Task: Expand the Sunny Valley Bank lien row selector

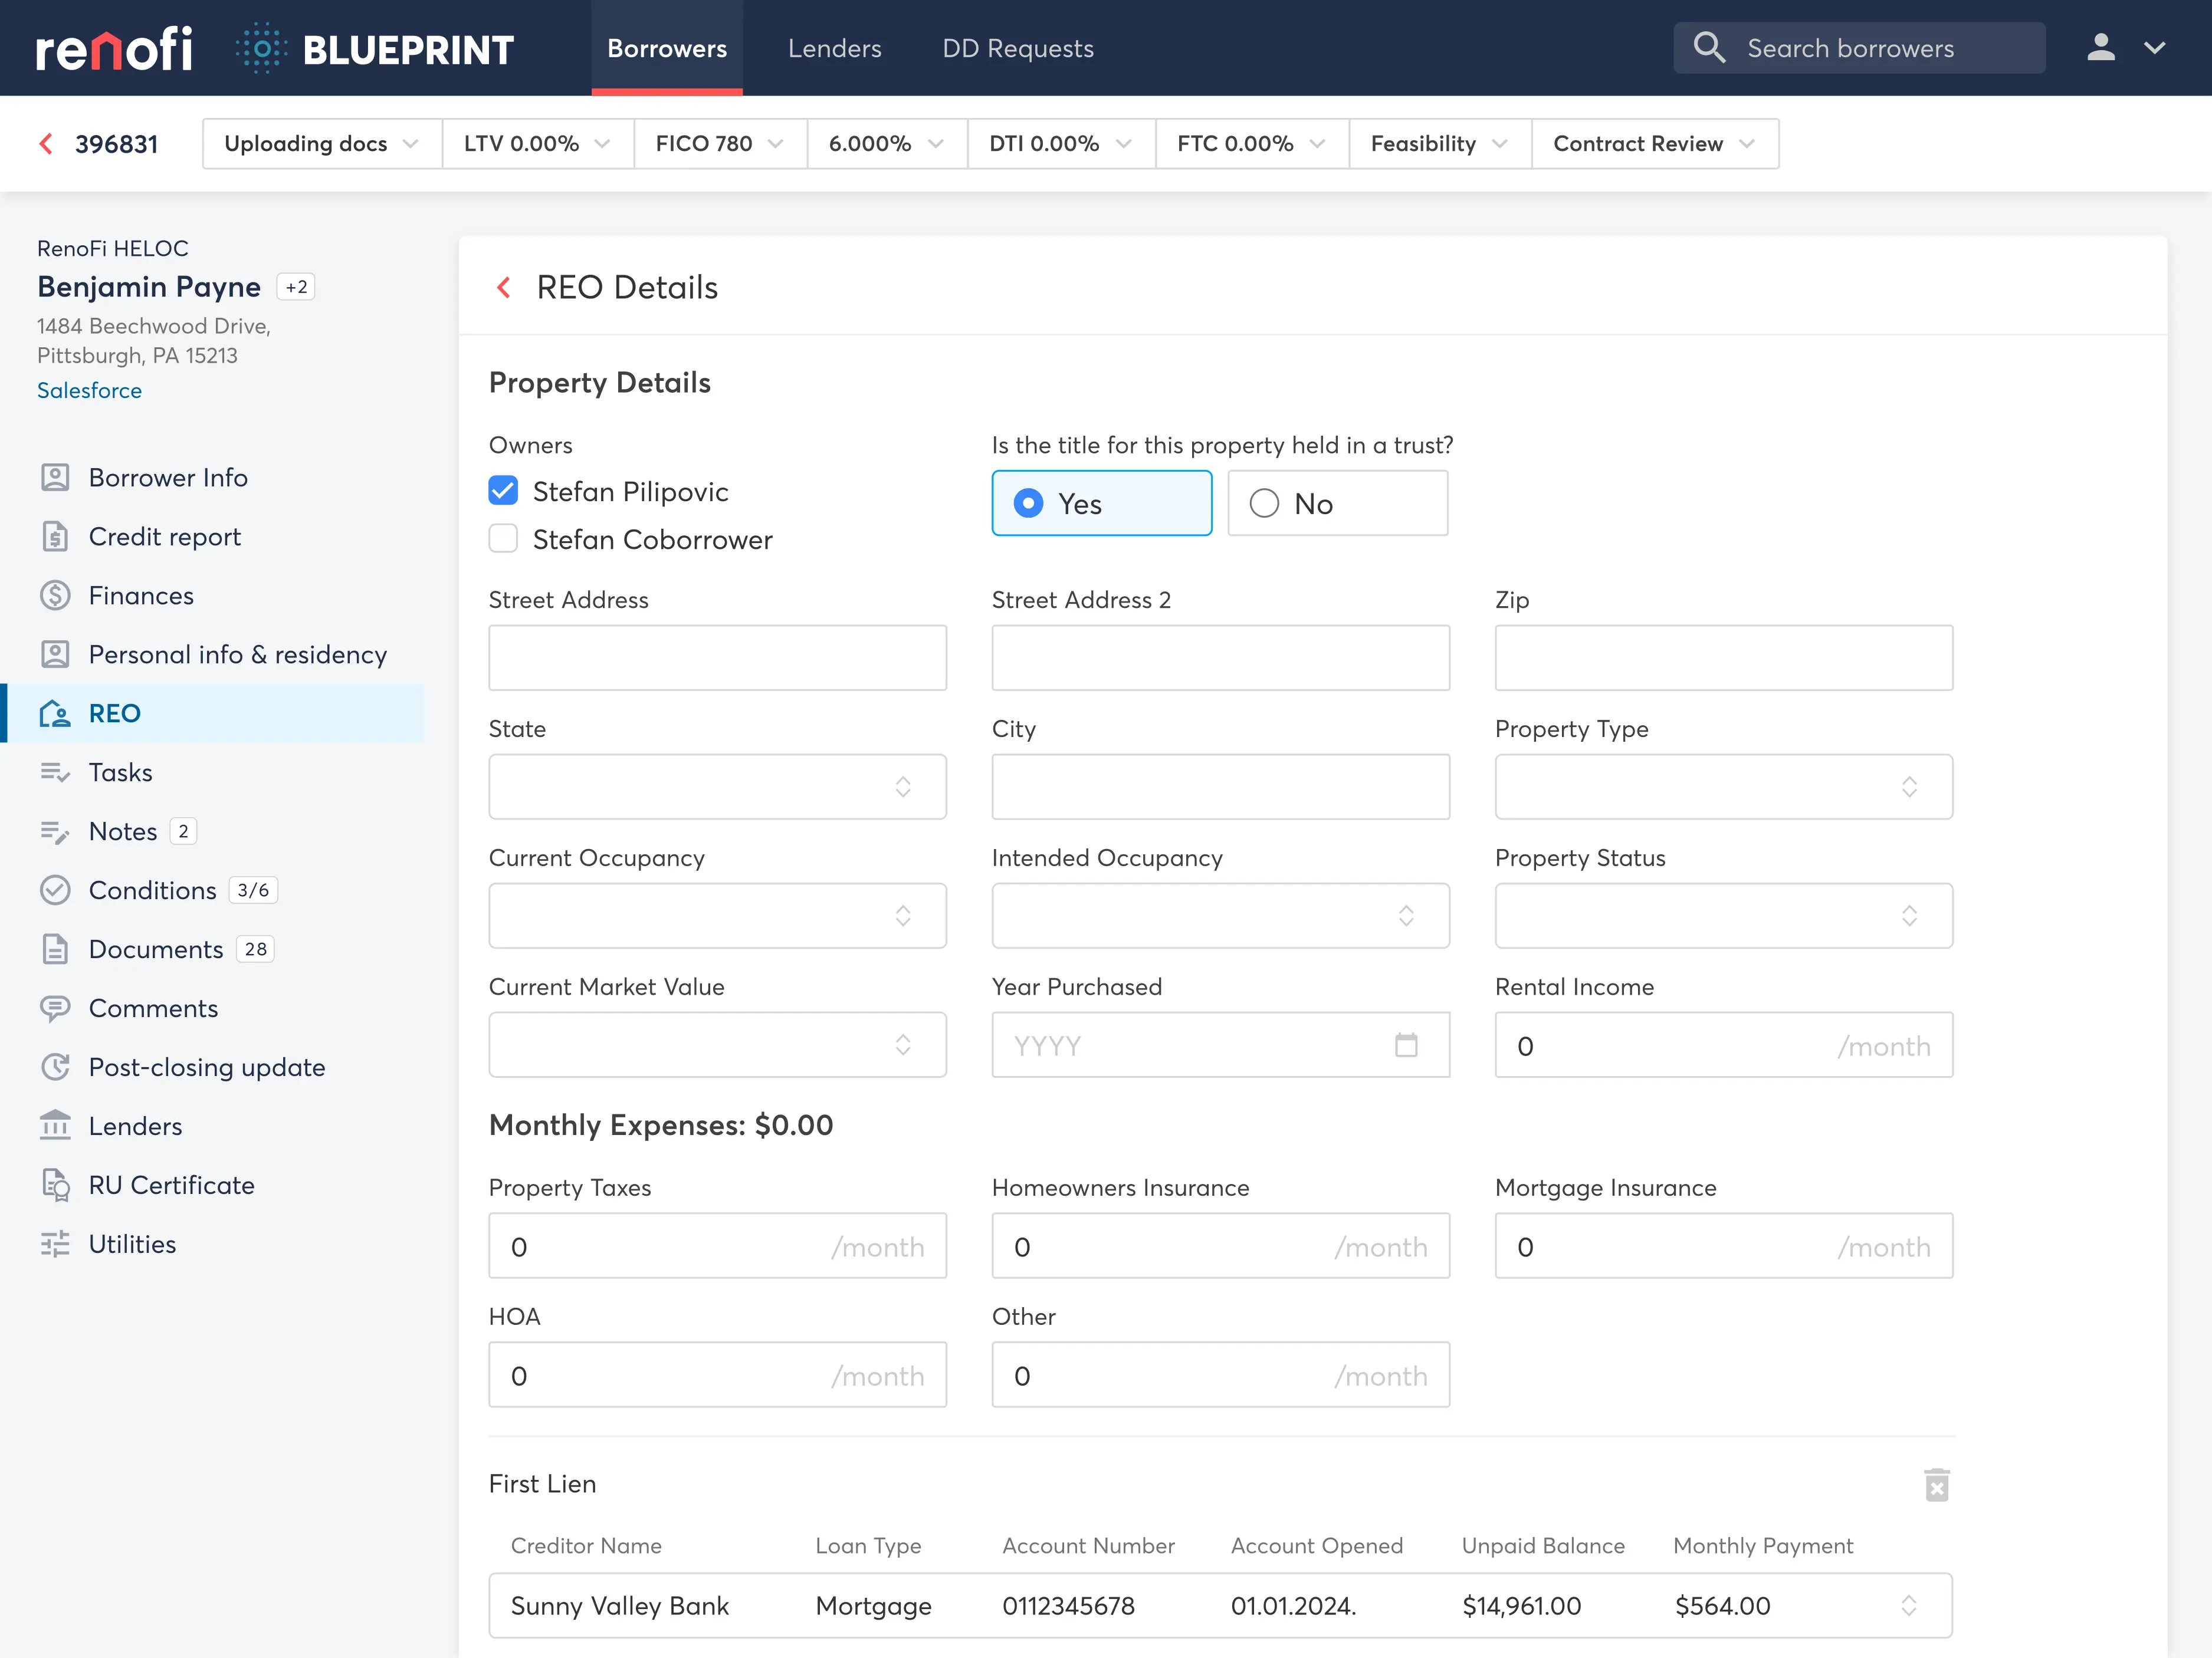Action: click(x=1908, y=1606)
